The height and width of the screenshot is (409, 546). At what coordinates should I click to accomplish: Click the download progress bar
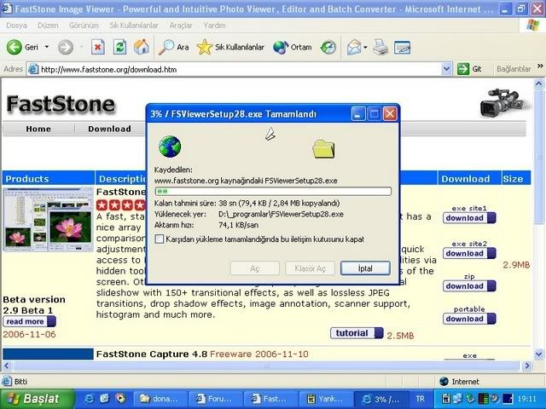tap(273, 191)
